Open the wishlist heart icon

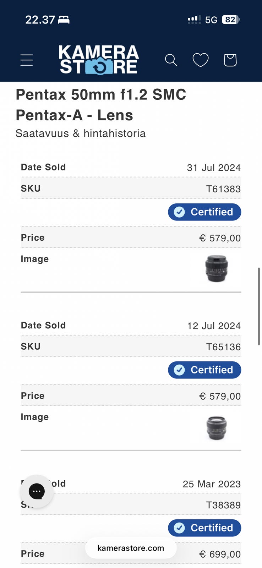tap(201, 60)
